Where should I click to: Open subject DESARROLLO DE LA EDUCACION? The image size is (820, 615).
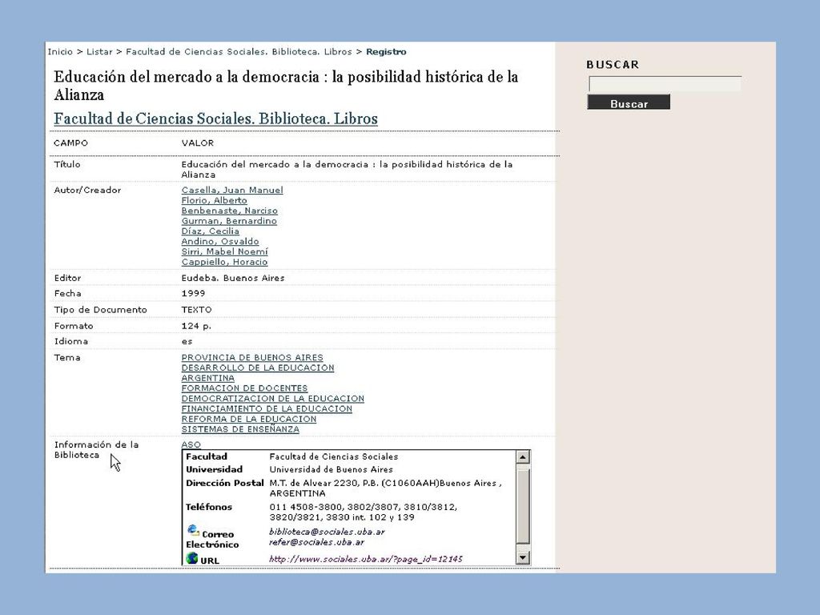pos(258,368)
